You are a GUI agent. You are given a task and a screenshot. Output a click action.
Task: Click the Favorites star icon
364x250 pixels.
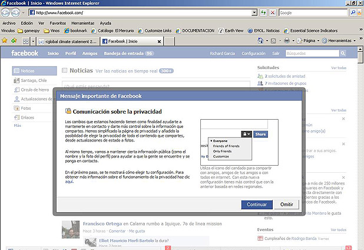tap(5, 41)
